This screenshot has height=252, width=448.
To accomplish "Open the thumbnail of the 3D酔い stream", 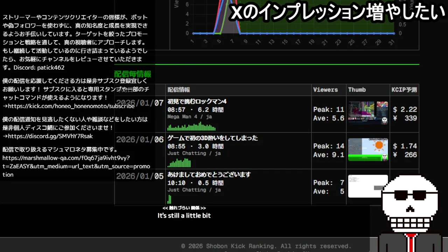I will (368, 149).
